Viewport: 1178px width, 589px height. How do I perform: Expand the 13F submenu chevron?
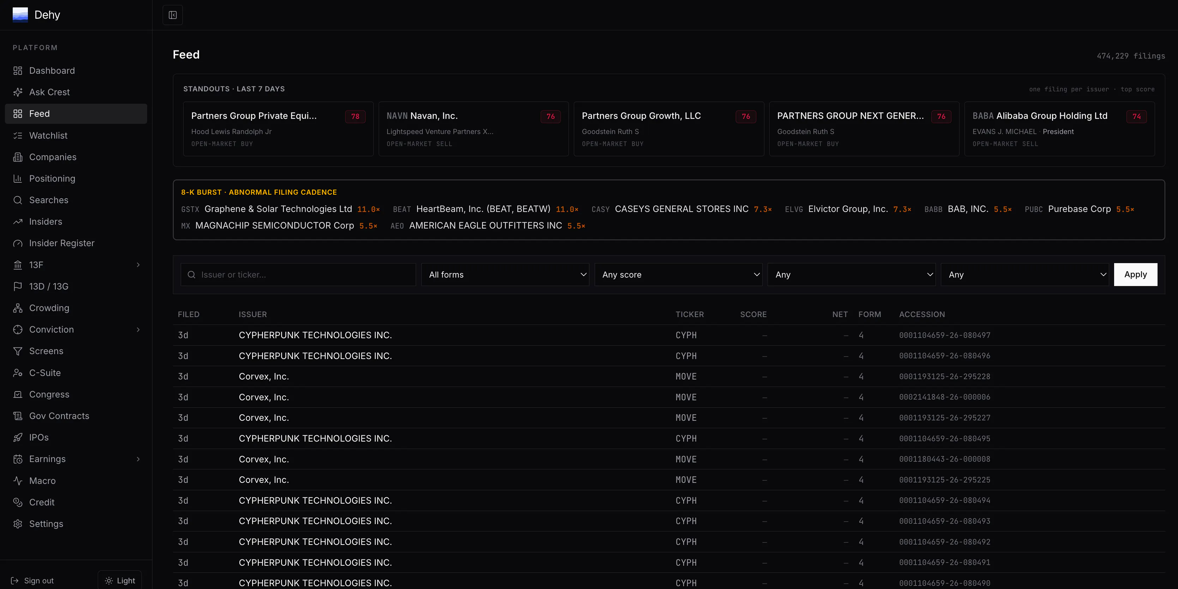click(x=138, y=265)
